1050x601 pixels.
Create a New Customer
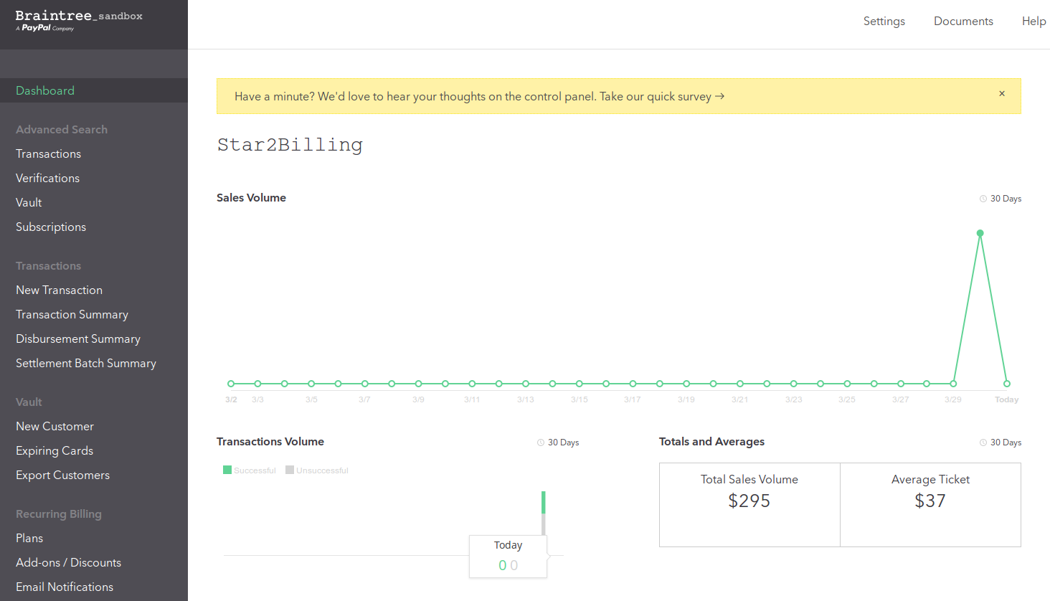tap(55, 426)
